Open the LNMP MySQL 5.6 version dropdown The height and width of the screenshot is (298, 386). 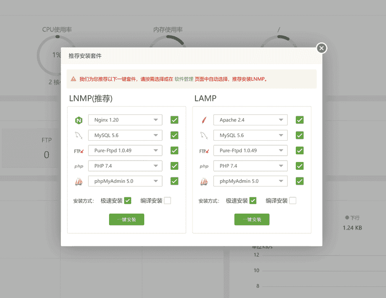click(x=125, y=135)
